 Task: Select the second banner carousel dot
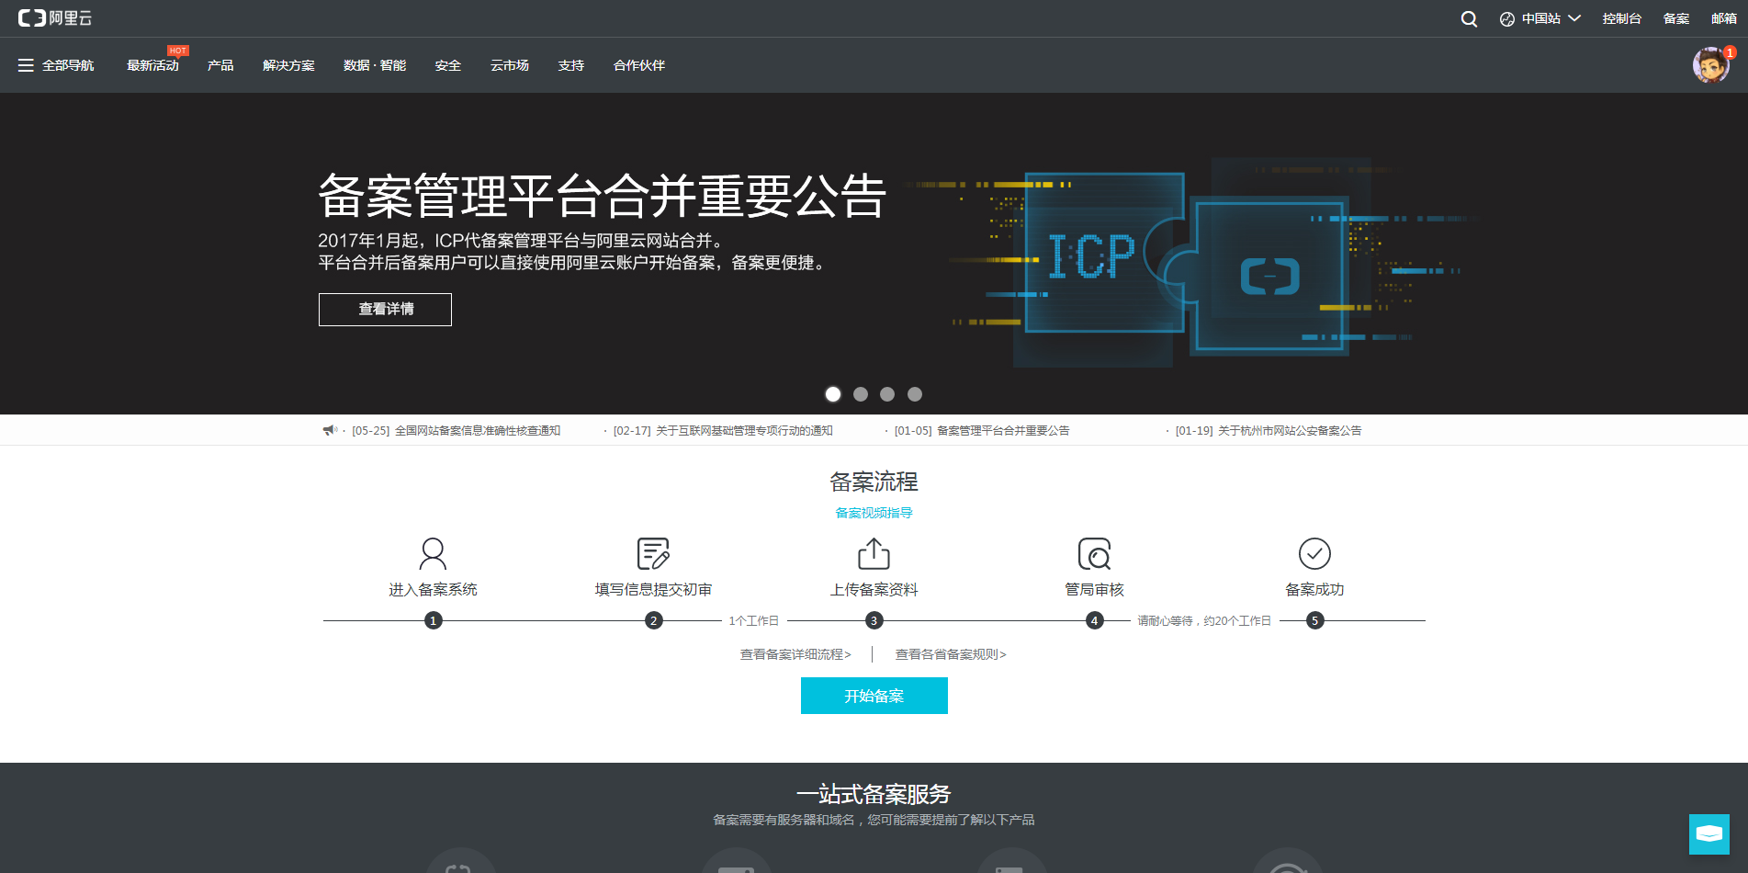click(x=861, y=394)
